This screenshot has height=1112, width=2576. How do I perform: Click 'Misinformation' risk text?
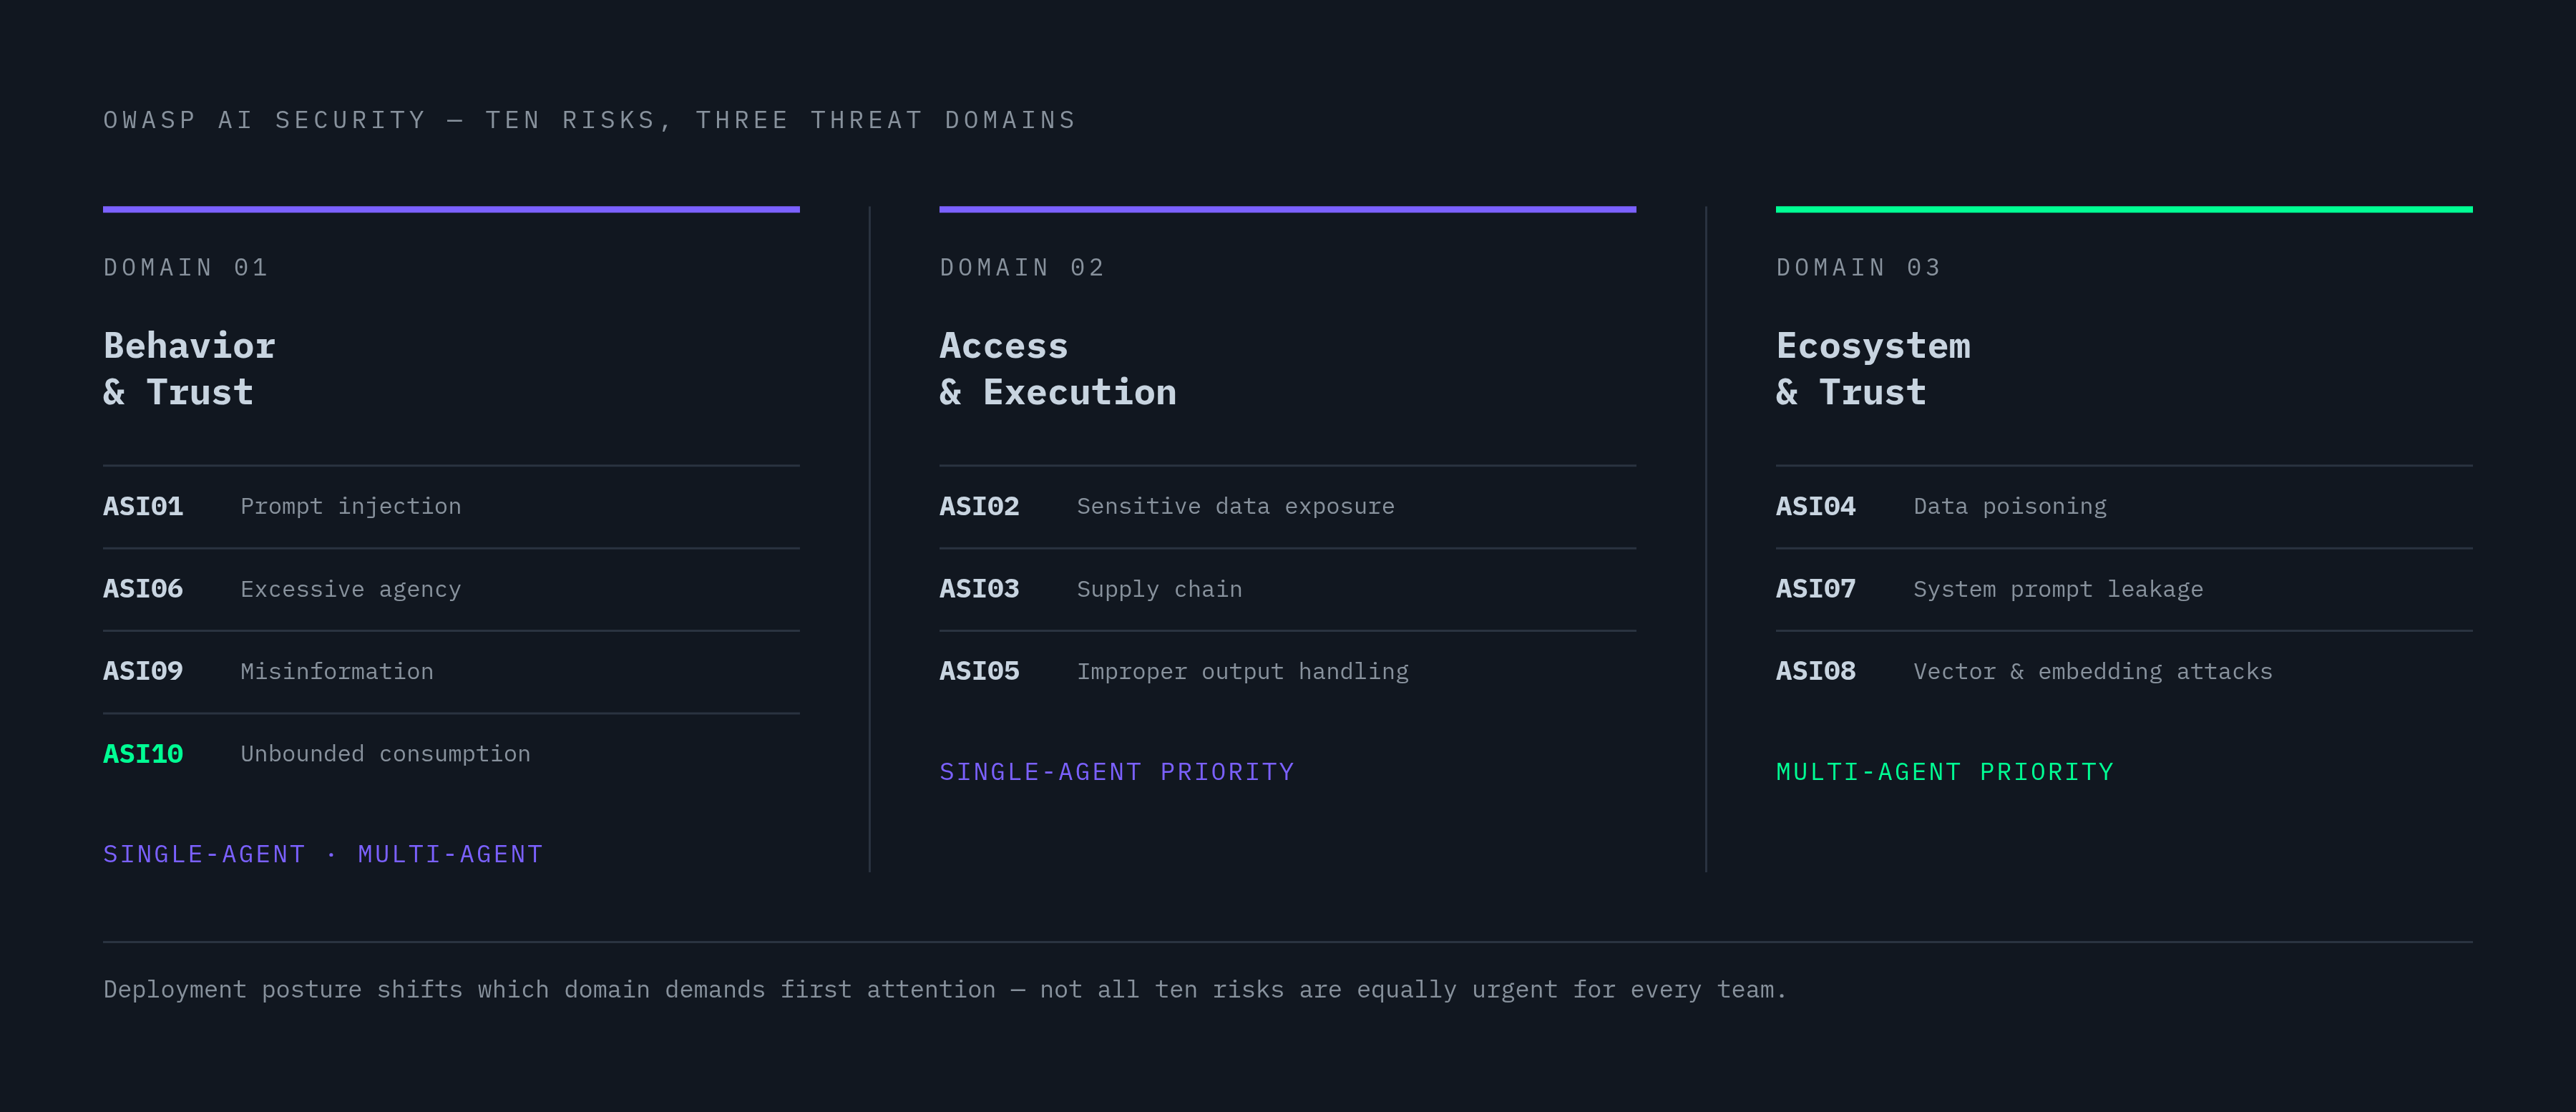point(337,671)
